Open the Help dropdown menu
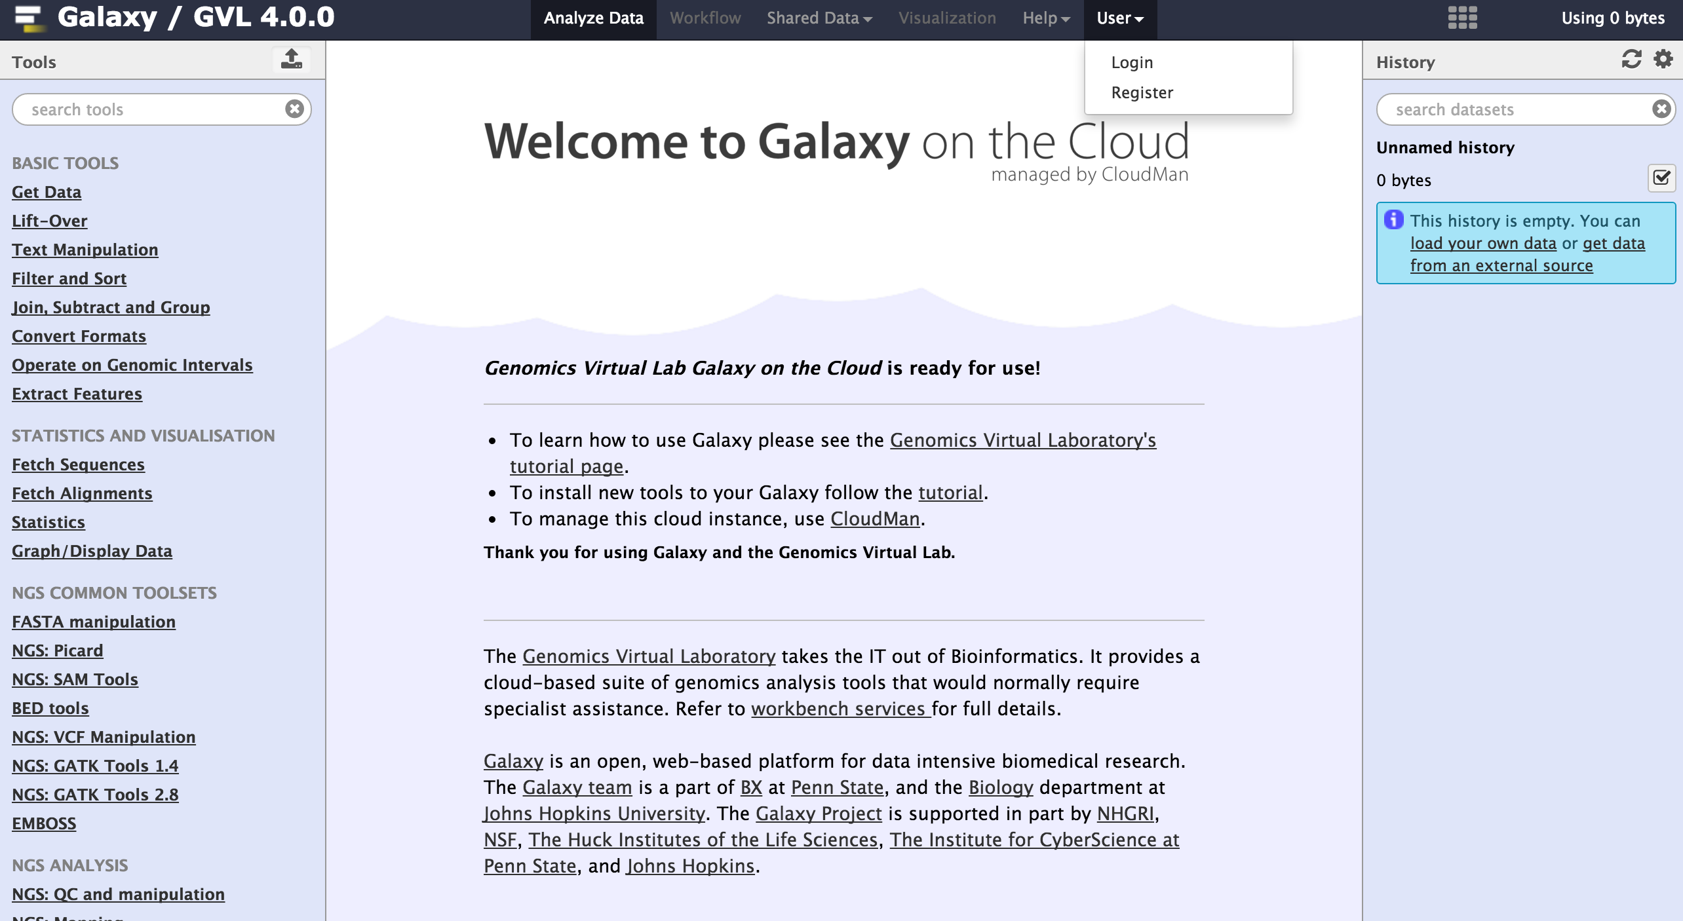The image size is (1683, 921). coord(1046,18)
